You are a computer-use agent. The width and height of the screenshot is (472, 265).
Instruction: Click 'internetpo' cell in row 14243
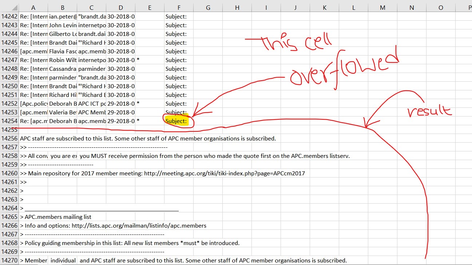(x=91, y=25)
